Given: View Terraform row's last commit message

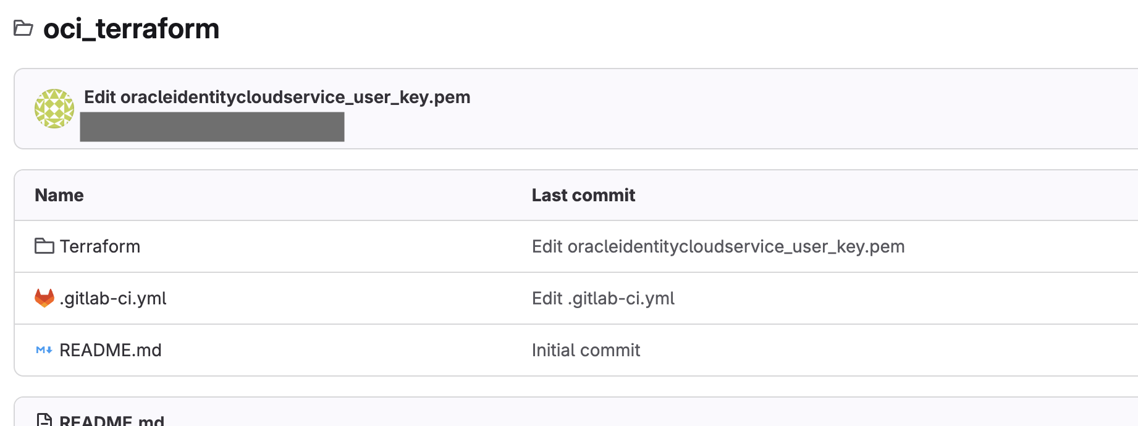Looking at the screenshot, I should pyautogui.click(x=718, y=246).
